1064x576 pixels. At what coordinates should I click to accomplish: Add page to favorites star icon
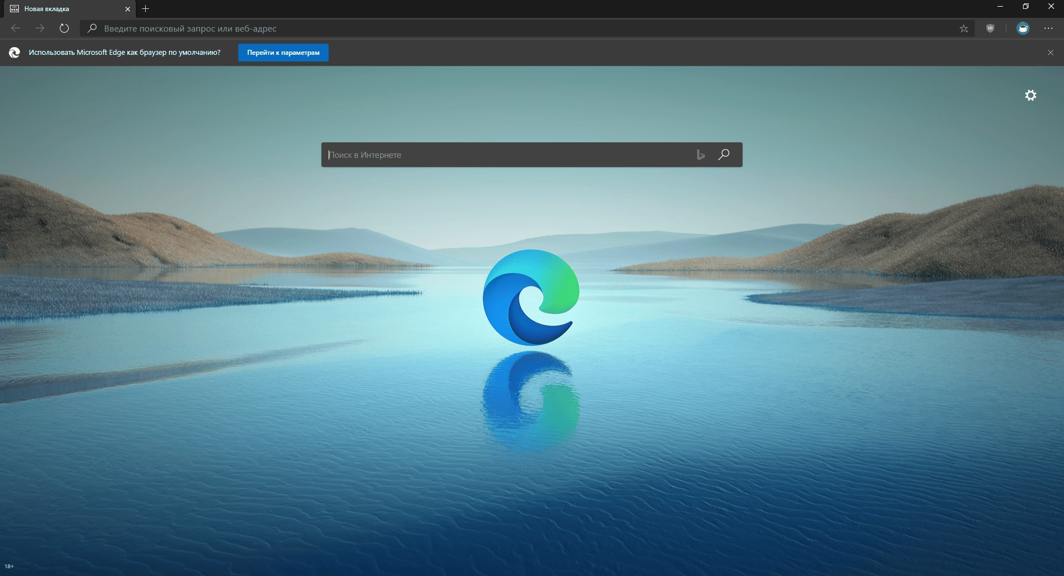click(x=964, y=29)
